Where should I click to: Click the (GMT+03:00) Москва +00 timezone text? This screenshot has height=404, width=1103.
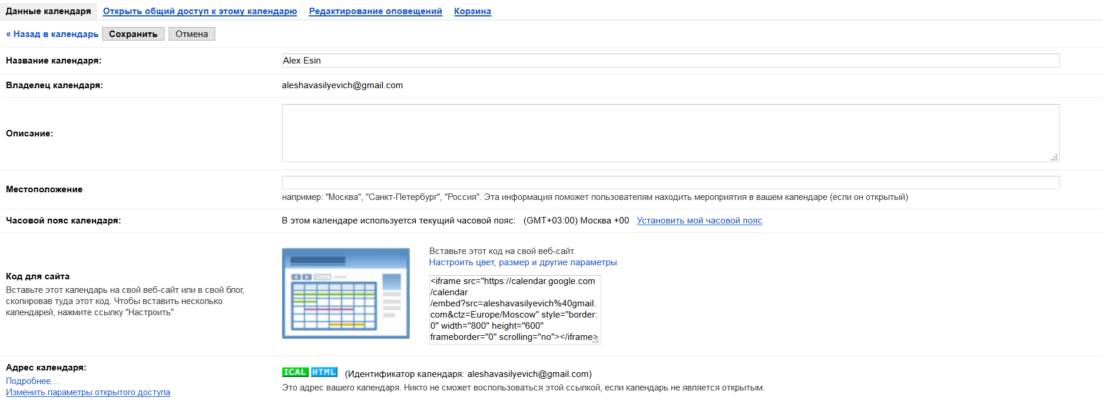(576, 221)
